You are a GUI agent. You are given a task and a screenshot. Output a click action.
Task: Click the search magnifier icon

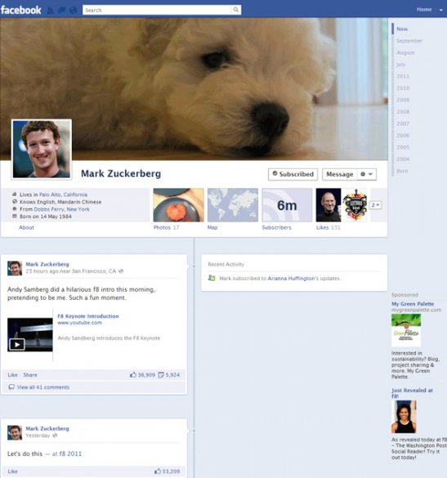(235, 10)
